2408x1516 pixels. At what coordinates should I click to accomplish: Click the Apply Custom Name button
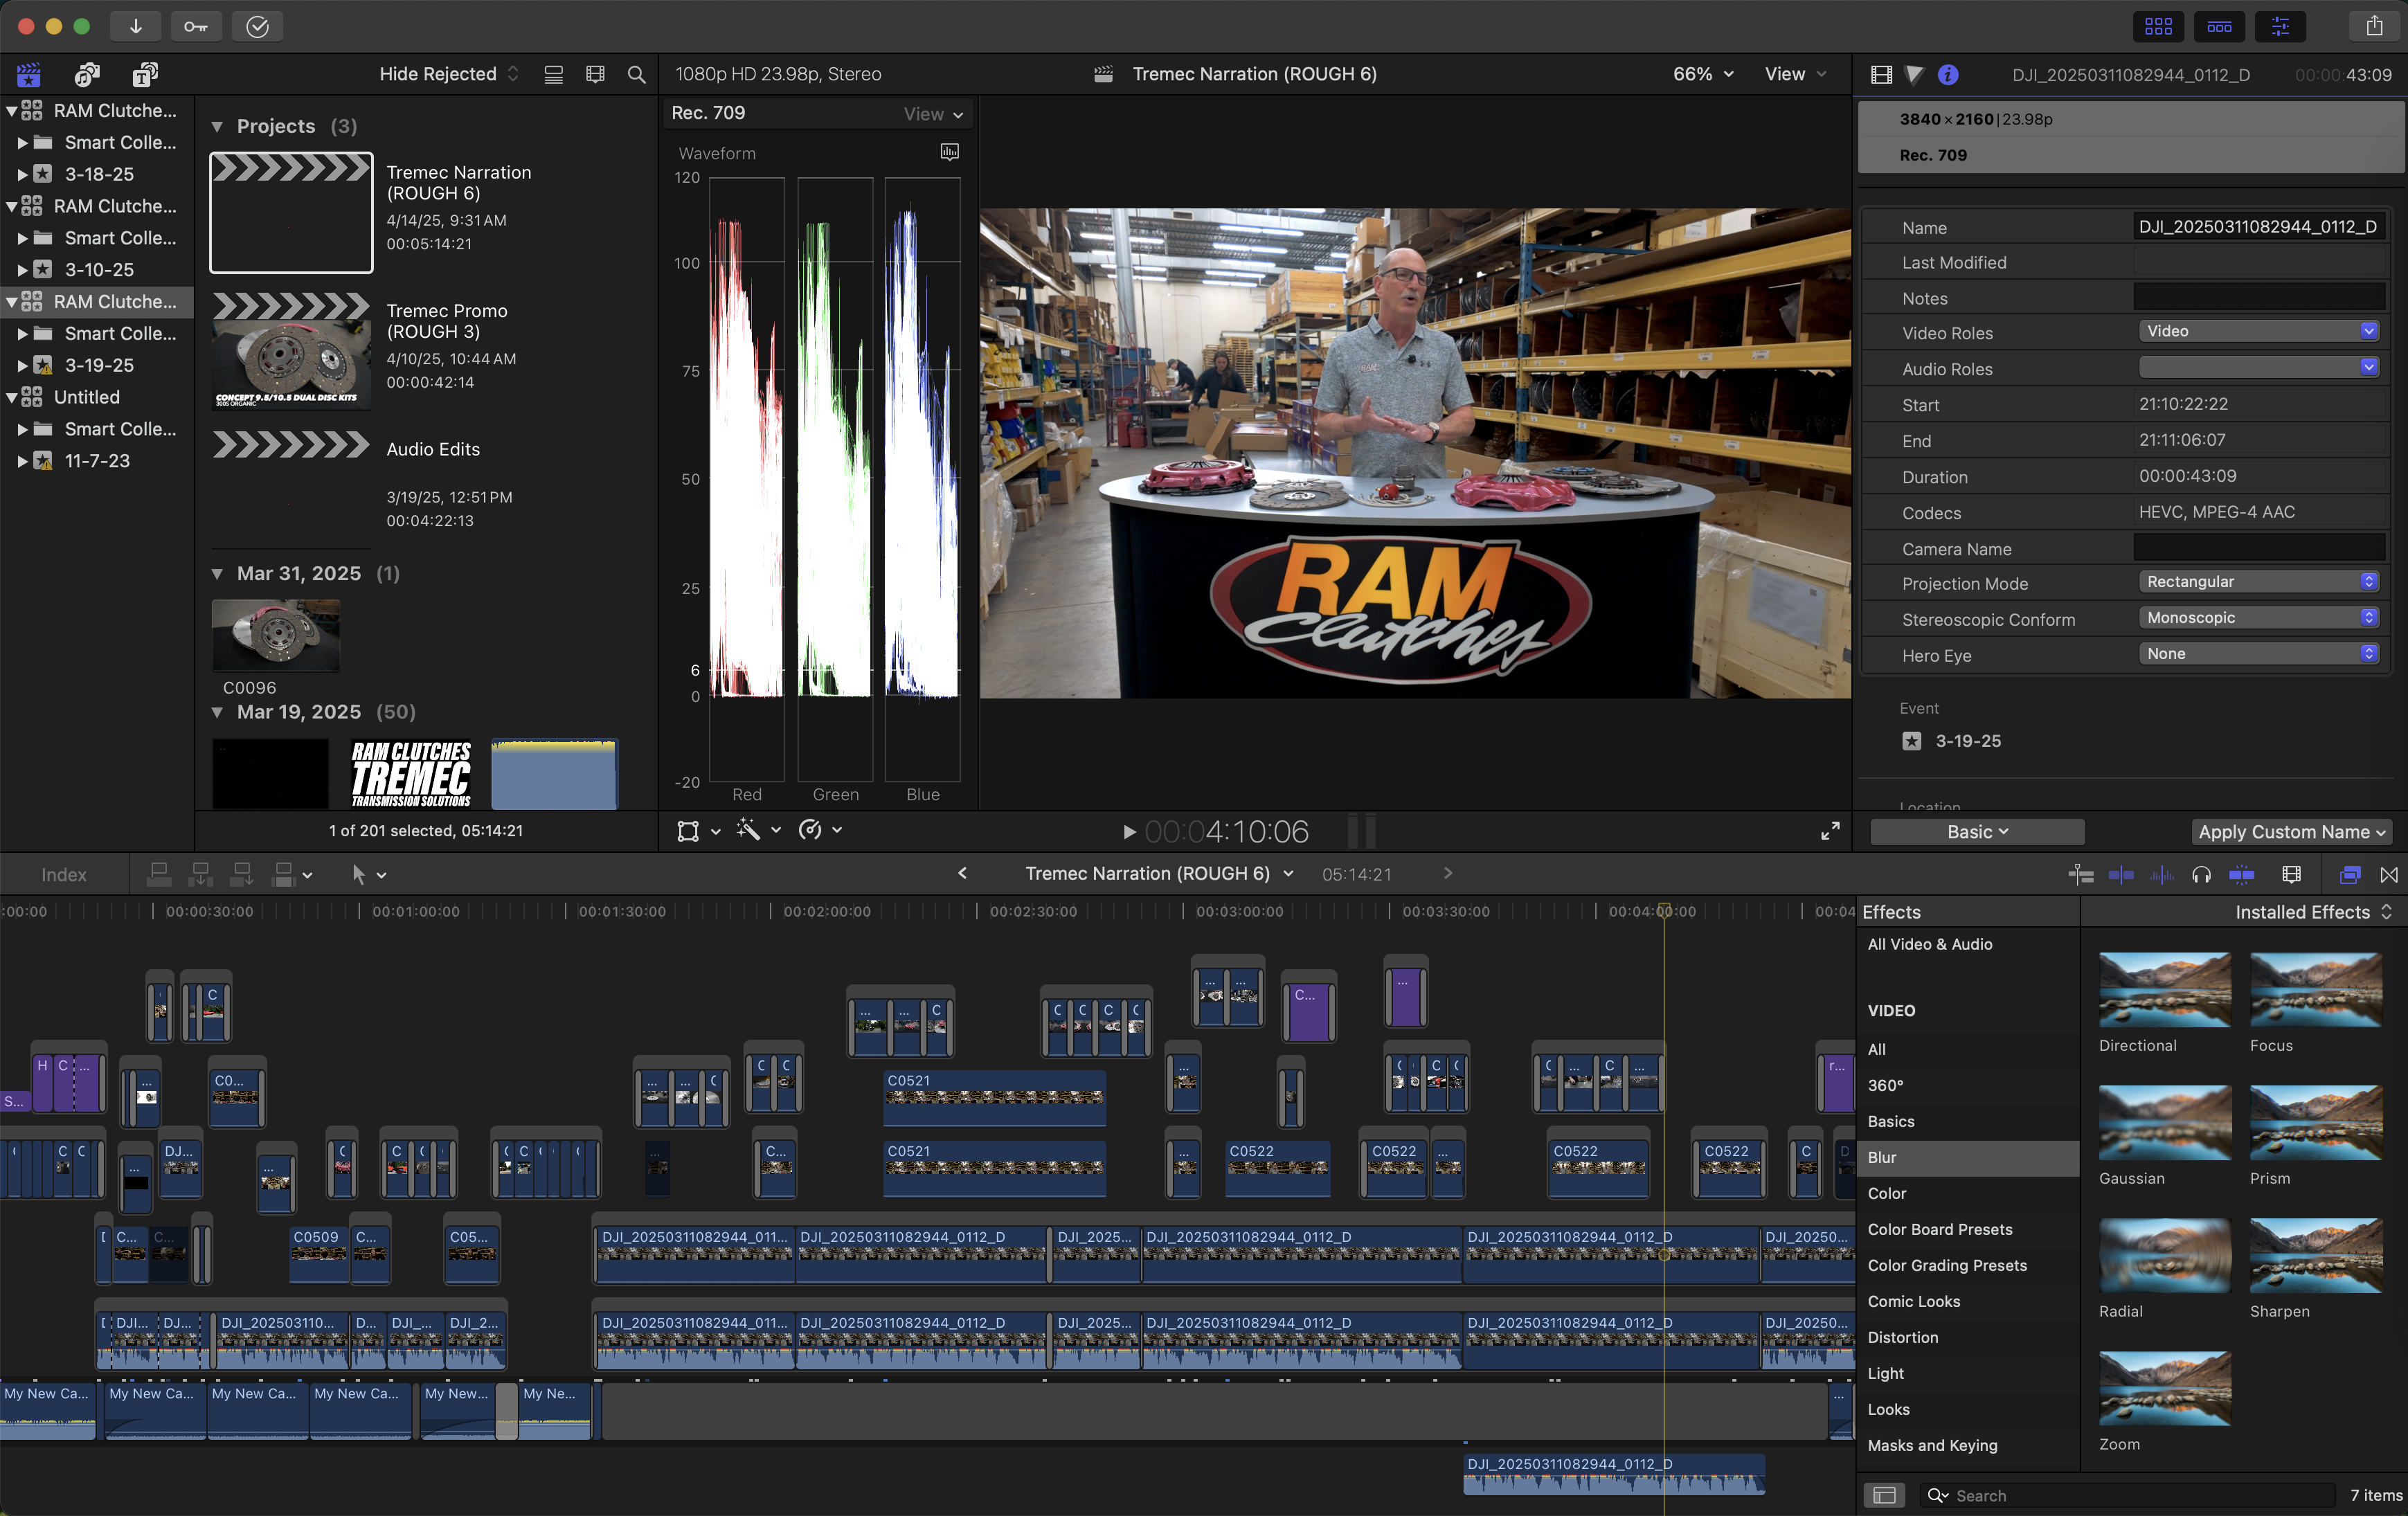(2291, 832)
